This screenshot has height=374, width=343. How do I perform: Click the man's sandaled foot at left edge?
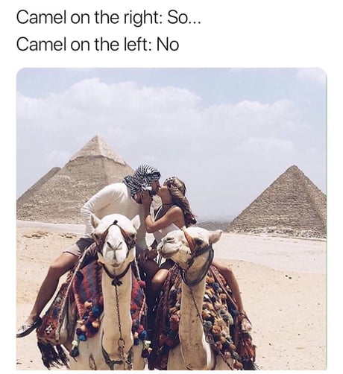(x=29, y=326)
